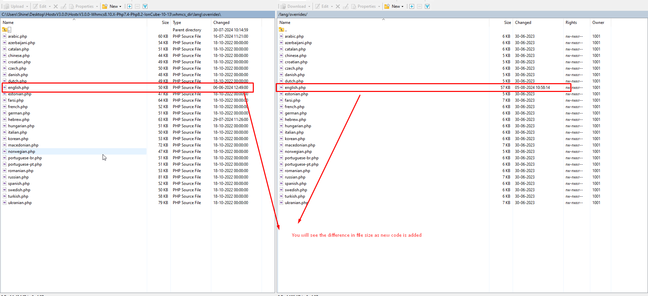Click the Delete X icon in local toolbar

[56, 6]
